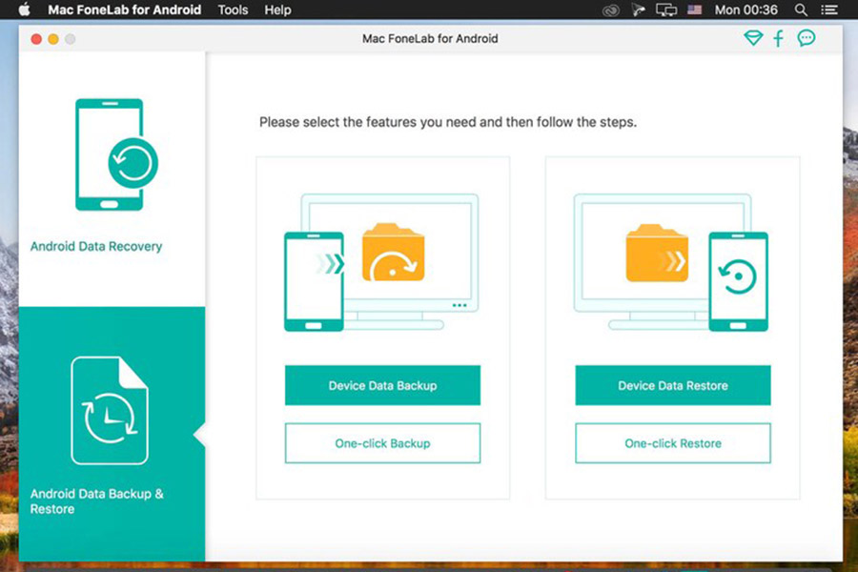858x572 pixels.
Task: Click the diamond purchase icon in title bar
Action: (753, 38)
